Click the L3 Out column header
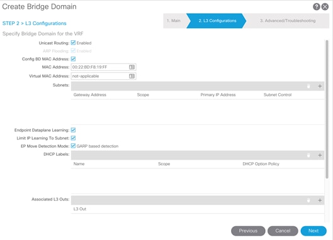Screen dimensions: 333x240 (x=80, y=209)
